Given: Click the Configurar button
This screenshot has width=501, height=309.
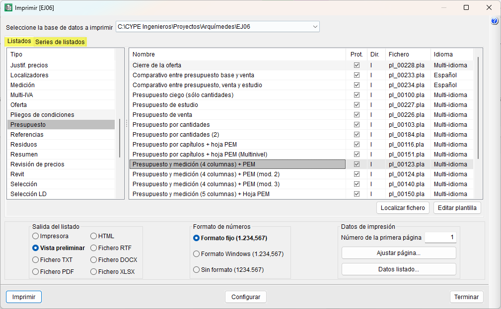Looking at the screenshot, I should point(246,297).
